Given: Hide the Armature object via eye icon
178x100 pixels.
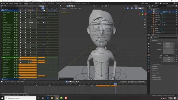Looking at the screenshot, I should click(176, 12).
